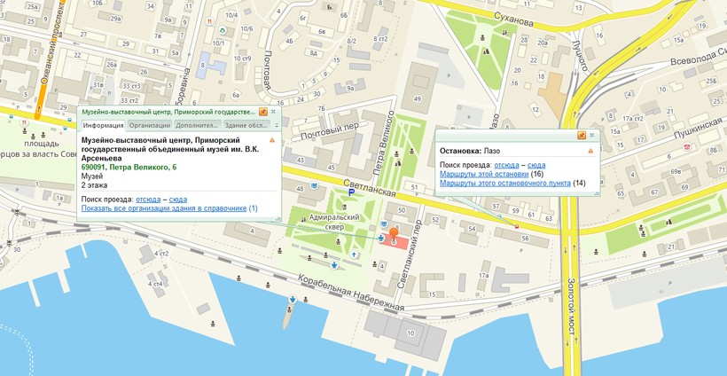Viewport: 727px width, 376px height.
Task: Click 'Показать все организации здания в справочнике'
Action: [163, 208]
